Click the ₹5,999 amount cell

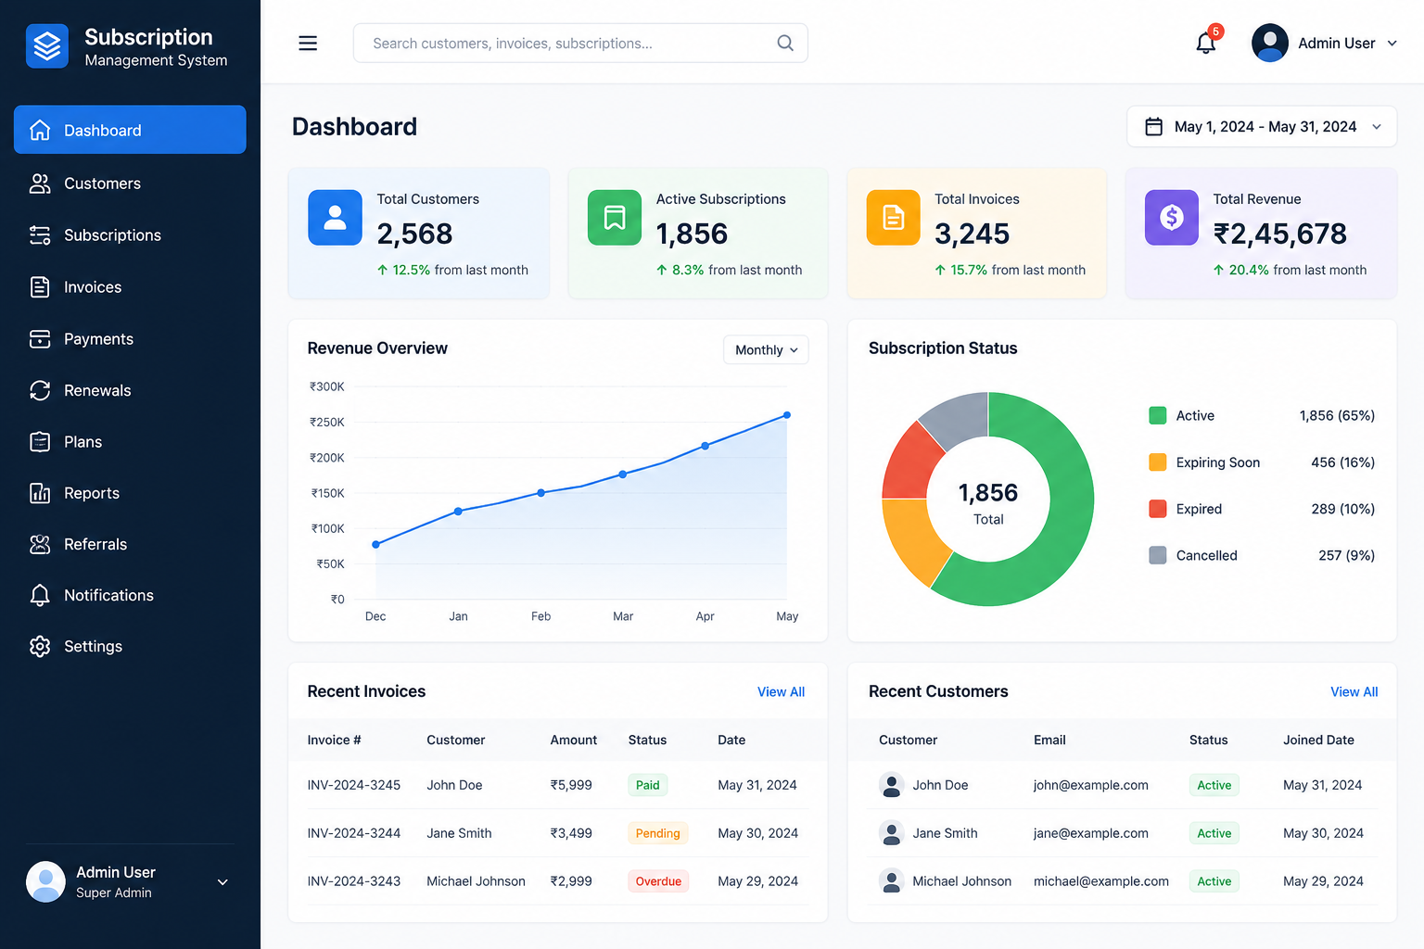571,785
